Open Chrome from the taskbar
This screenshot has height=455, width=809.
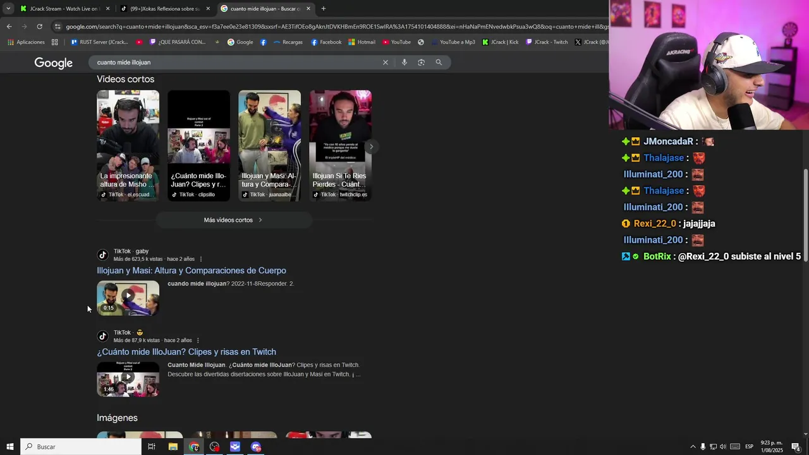point(194,447)
